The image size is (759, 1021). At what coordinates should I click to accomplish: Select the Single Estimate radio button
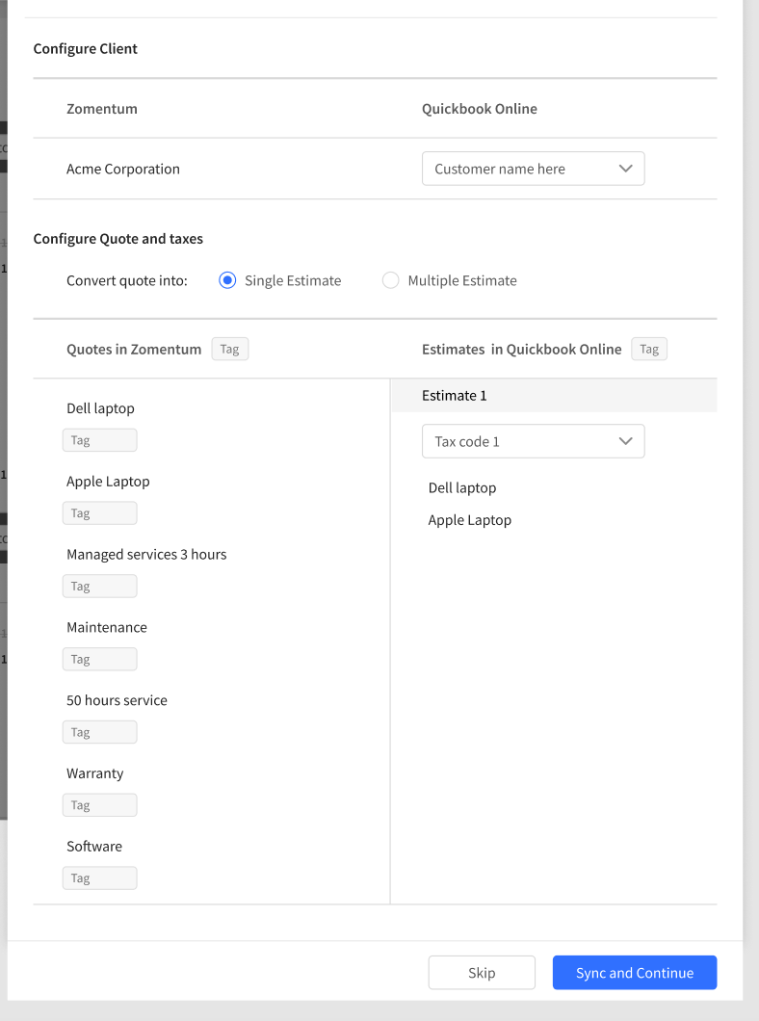pyautogui.click(x=227, y=280)
